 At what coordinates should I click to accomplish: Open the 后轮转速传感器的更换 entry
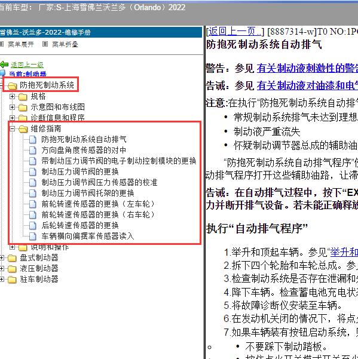[80, 226]
